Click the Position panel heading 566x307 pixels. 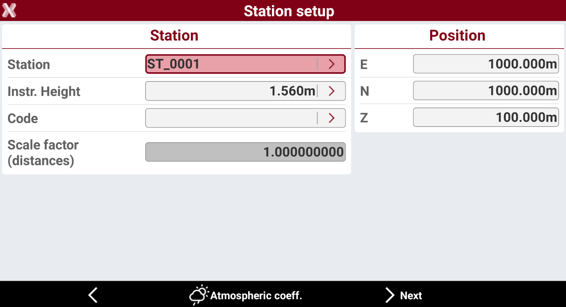pyautogui.click(x=457, y=36)
